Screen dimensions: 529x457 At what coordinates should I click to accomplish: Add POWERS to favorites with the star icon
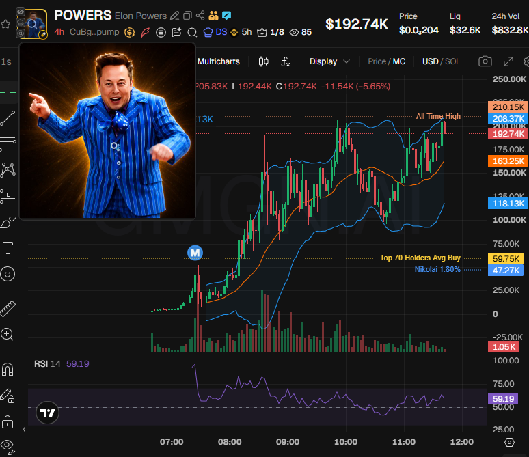5,24
